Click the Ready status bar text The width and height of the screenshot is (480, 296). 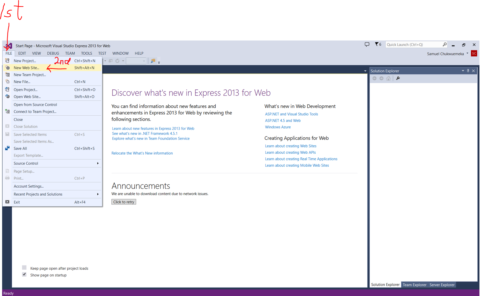pyautogui.click(x=8, y=293)
